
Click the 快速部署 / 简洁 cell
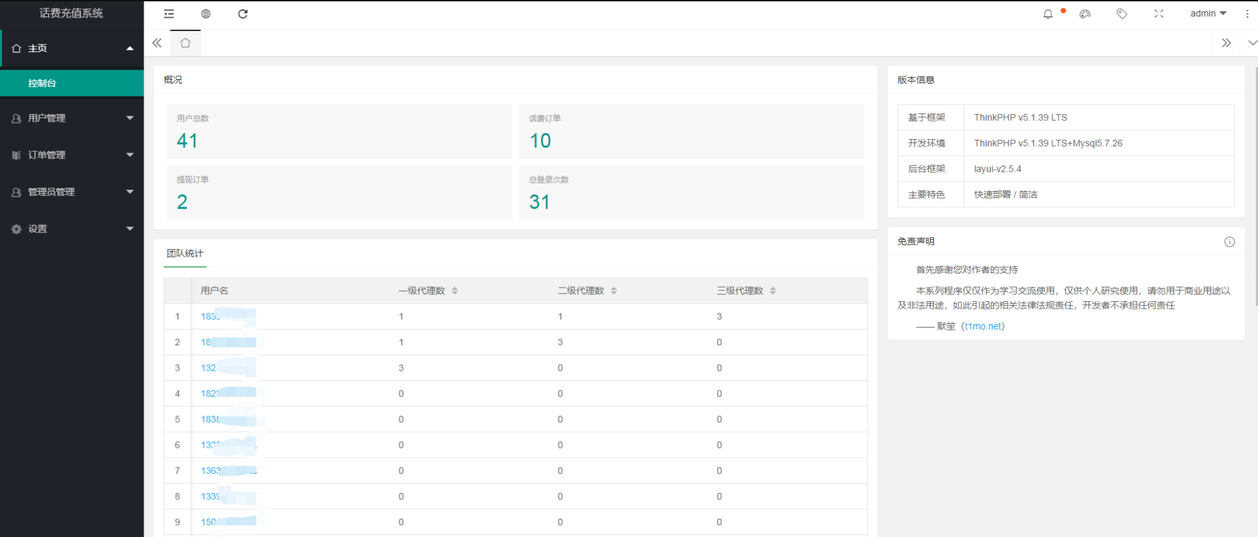(x=1099, y=195)
